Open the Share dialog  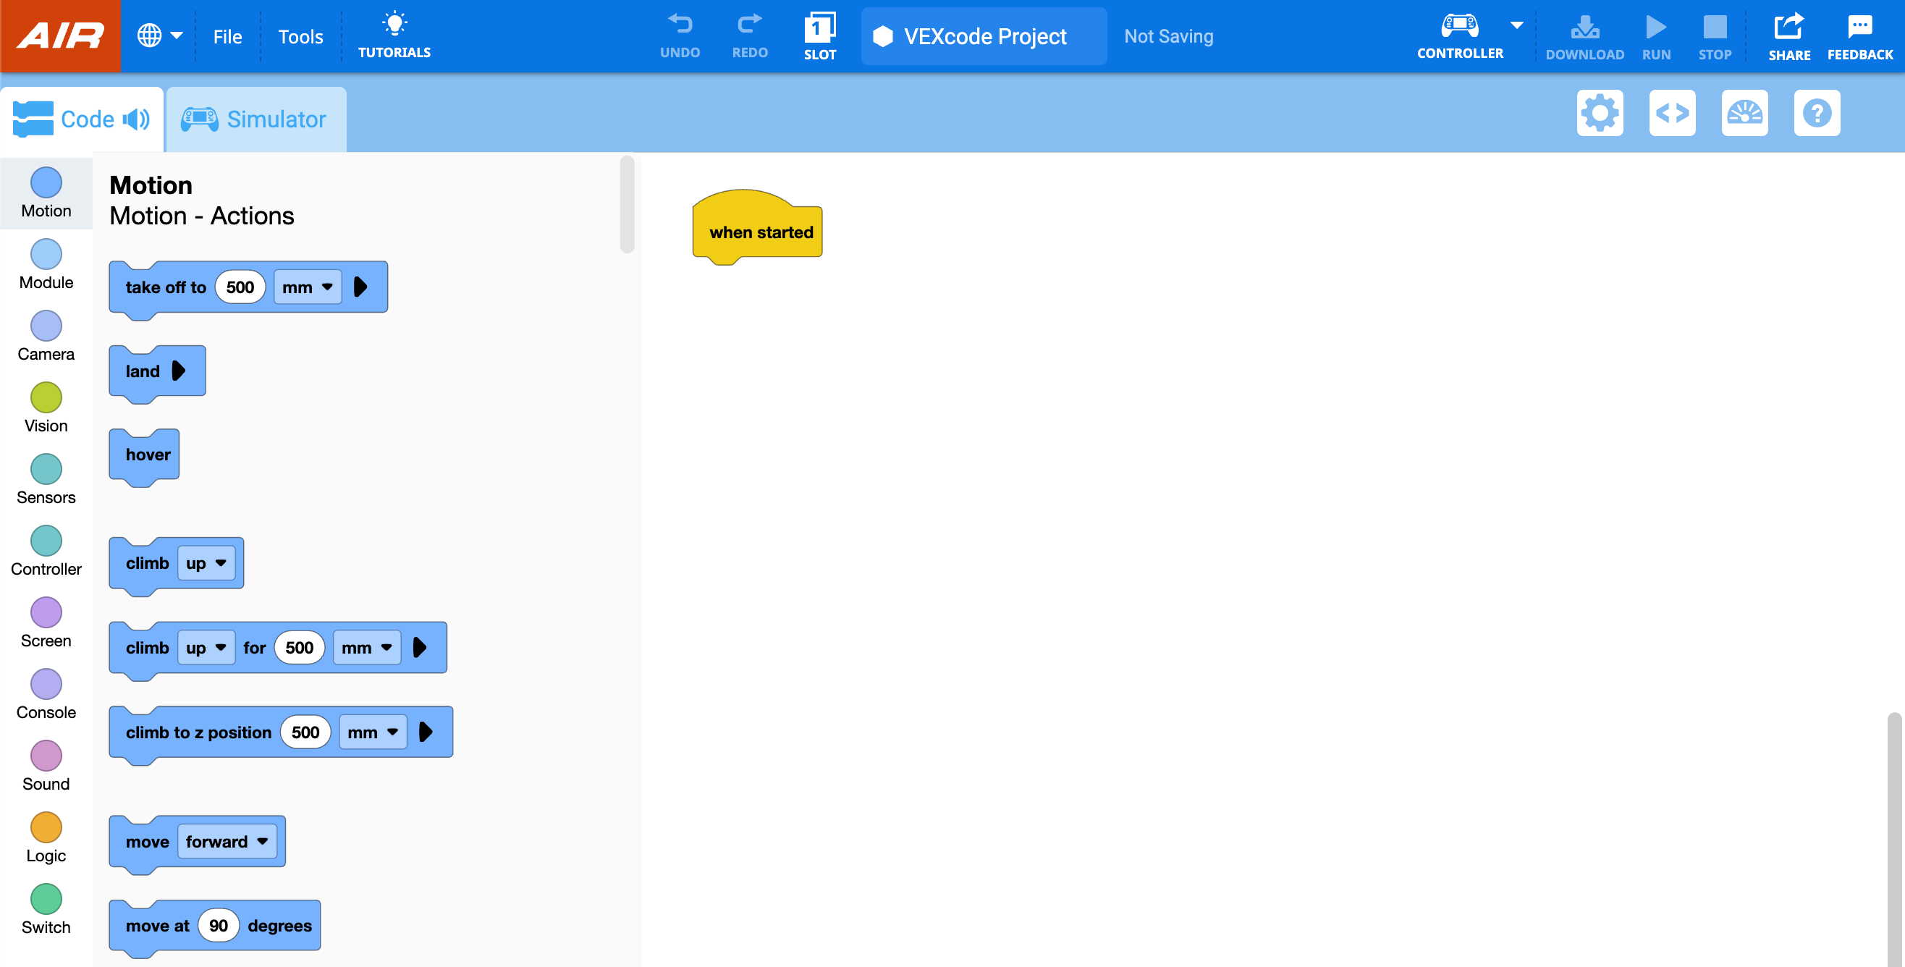point(1790,35)
